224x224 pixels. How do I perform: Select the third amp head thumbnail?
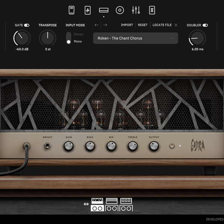coord(126,201)
